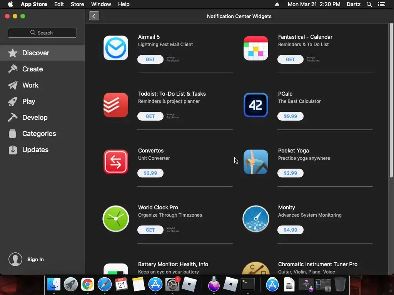Open the Fantastical calendar app icon
Image resolution: width=394 pixels, height=295 pixels.
tap(255, 48)
